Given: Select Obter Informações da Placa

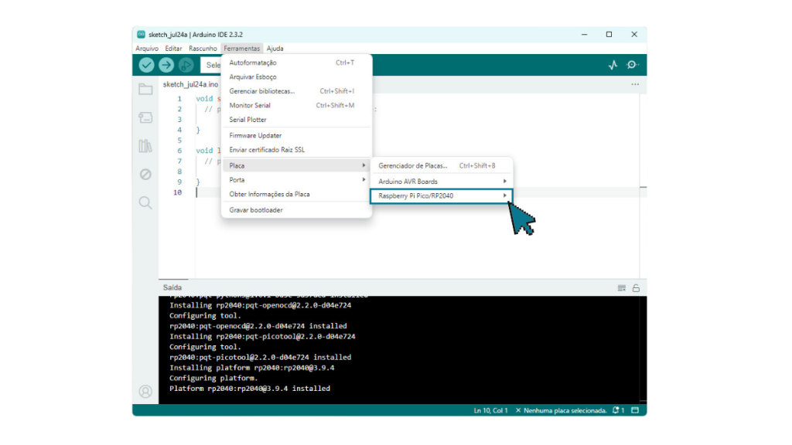Looking at the screenshot, I should coord(296,194).
